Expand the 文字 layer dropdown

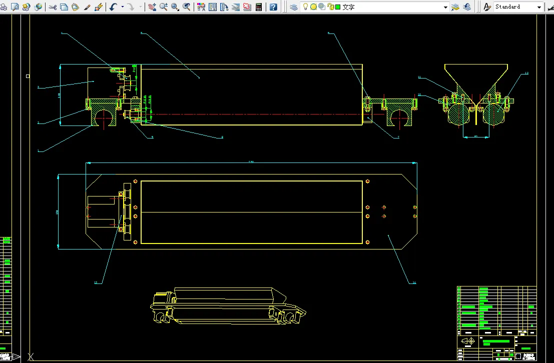[445, 7]
